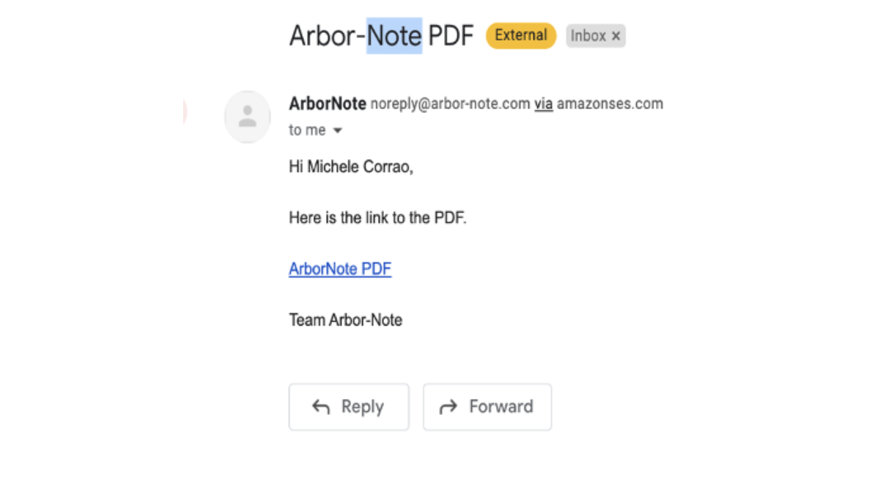The height and width of the screenshot is (481, 875).
Task: Click the forward arrow icon
Action: pos(448,407)
